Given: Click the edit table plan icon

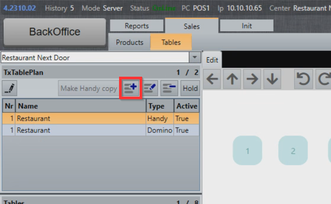Looking at the screenshot, I should (x=150, y=88).
